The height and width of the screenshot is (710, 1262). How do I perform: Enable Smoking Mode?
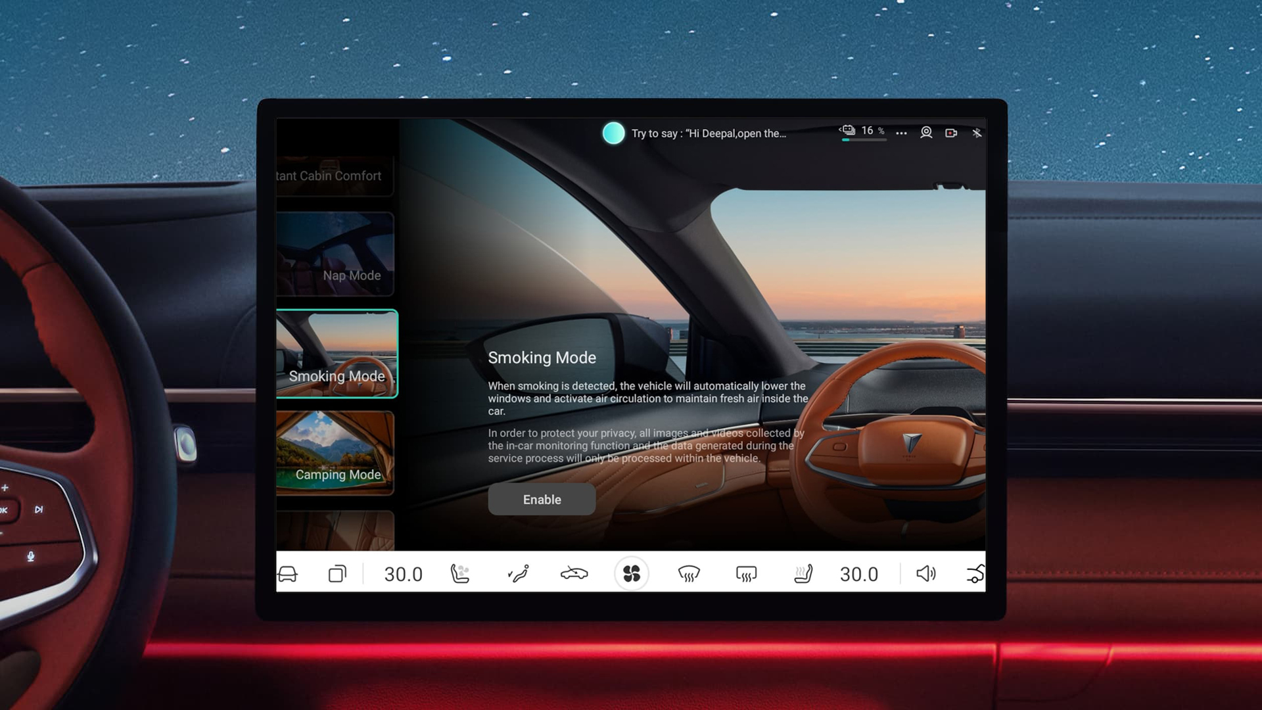(x=542, y=500)
